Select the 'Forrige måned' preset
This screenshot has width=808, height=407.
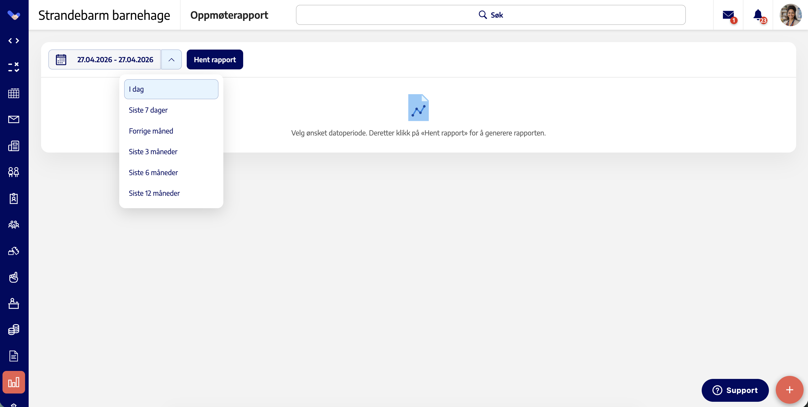(171, 131)
